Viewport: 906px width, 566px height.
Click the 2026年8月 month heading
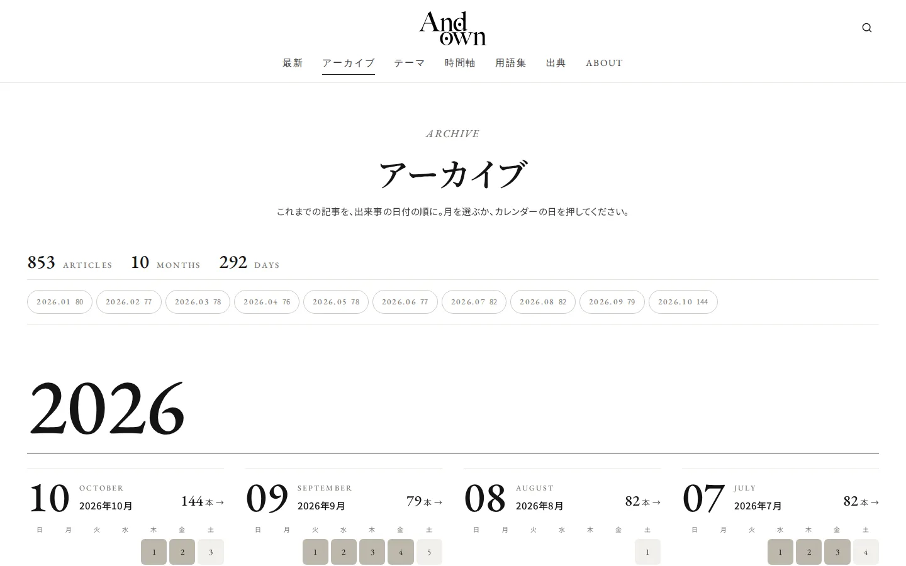point(540,506)
